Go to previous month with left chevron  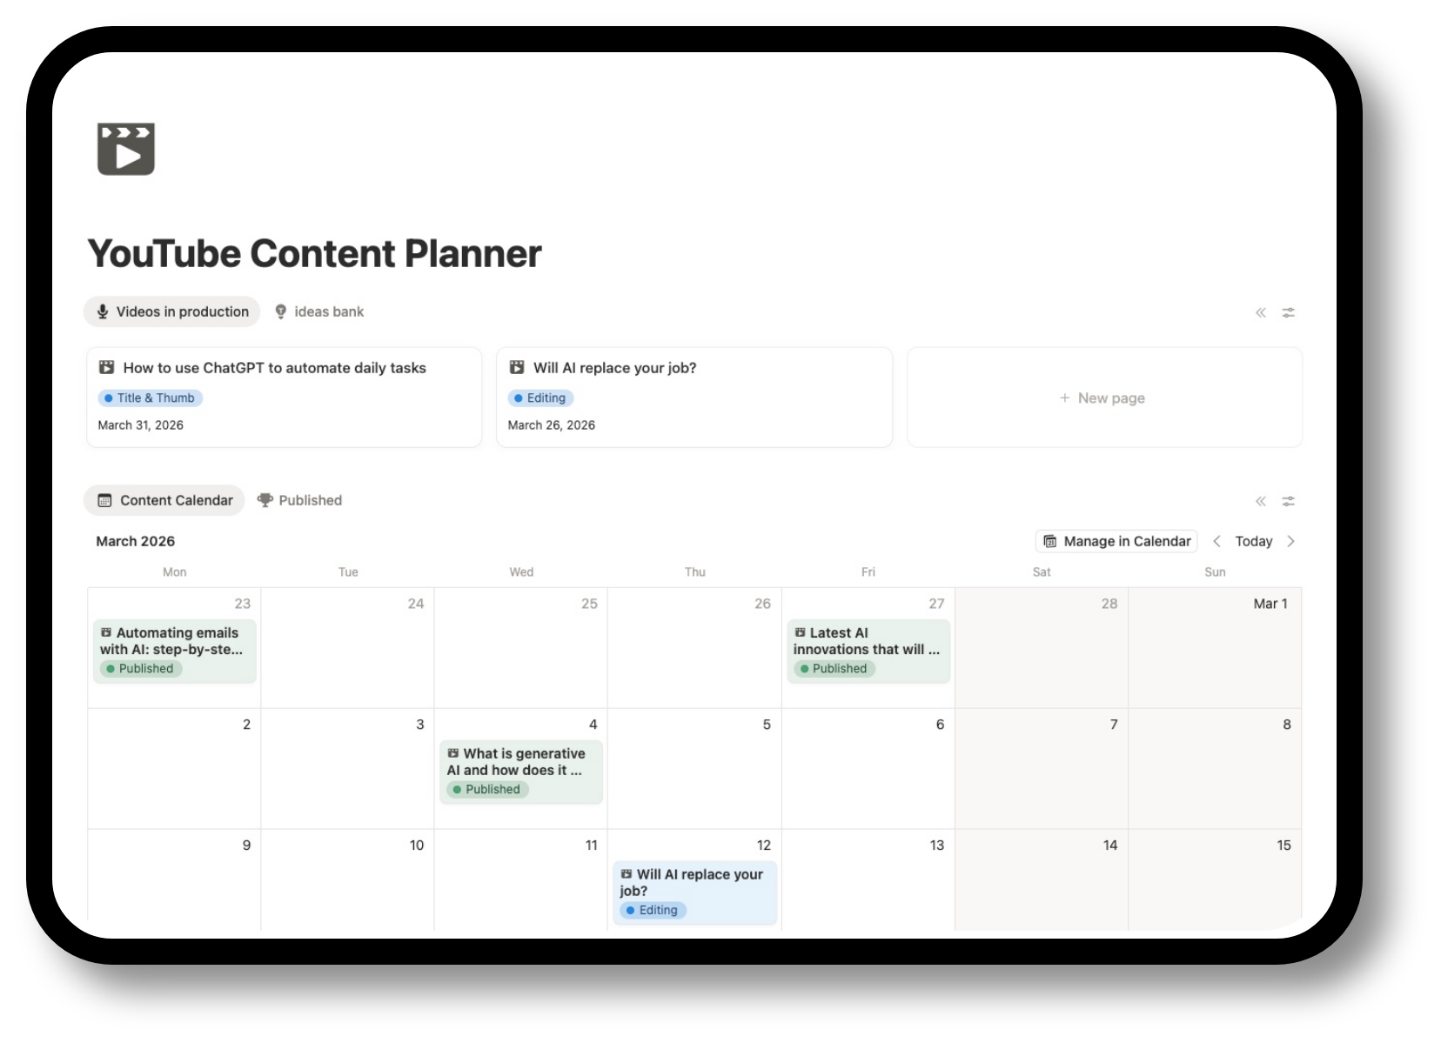coord(1216,541)
